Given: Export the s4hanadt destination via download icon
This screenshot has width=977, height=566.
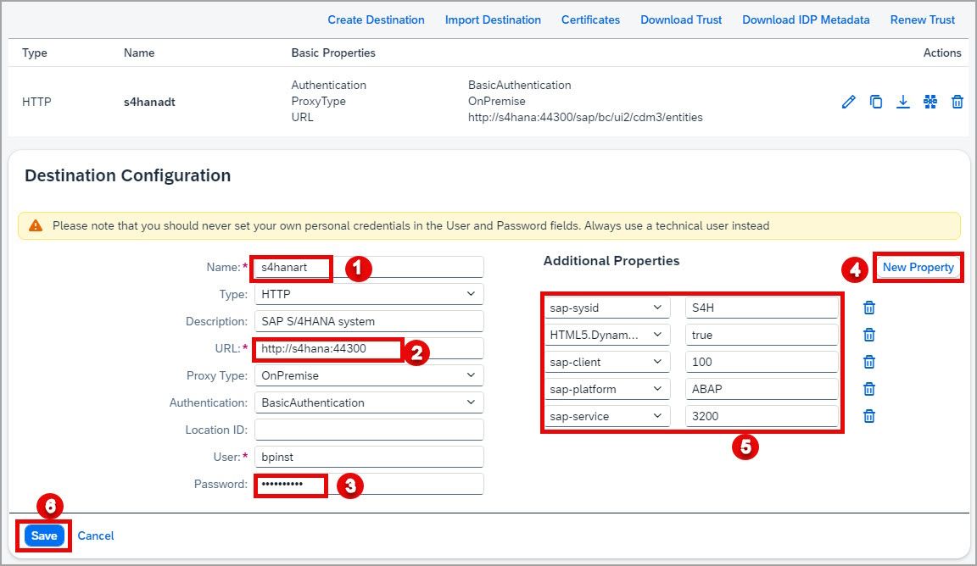Looking at the screenshot, I should [x=903, y=102].
